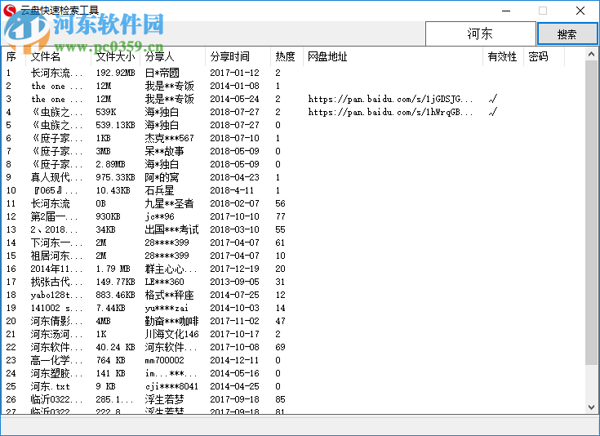Select sharer 杰克***567

point(169,138)
